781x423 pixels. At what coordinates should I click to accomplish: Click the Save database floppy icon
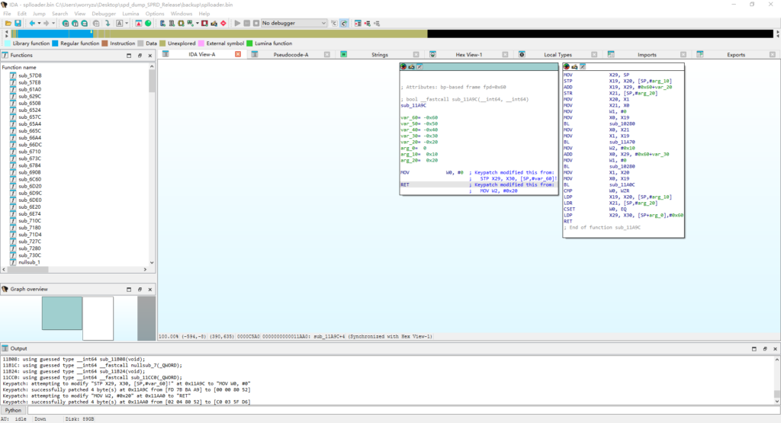pyautogui.click(x=18, y=24)
